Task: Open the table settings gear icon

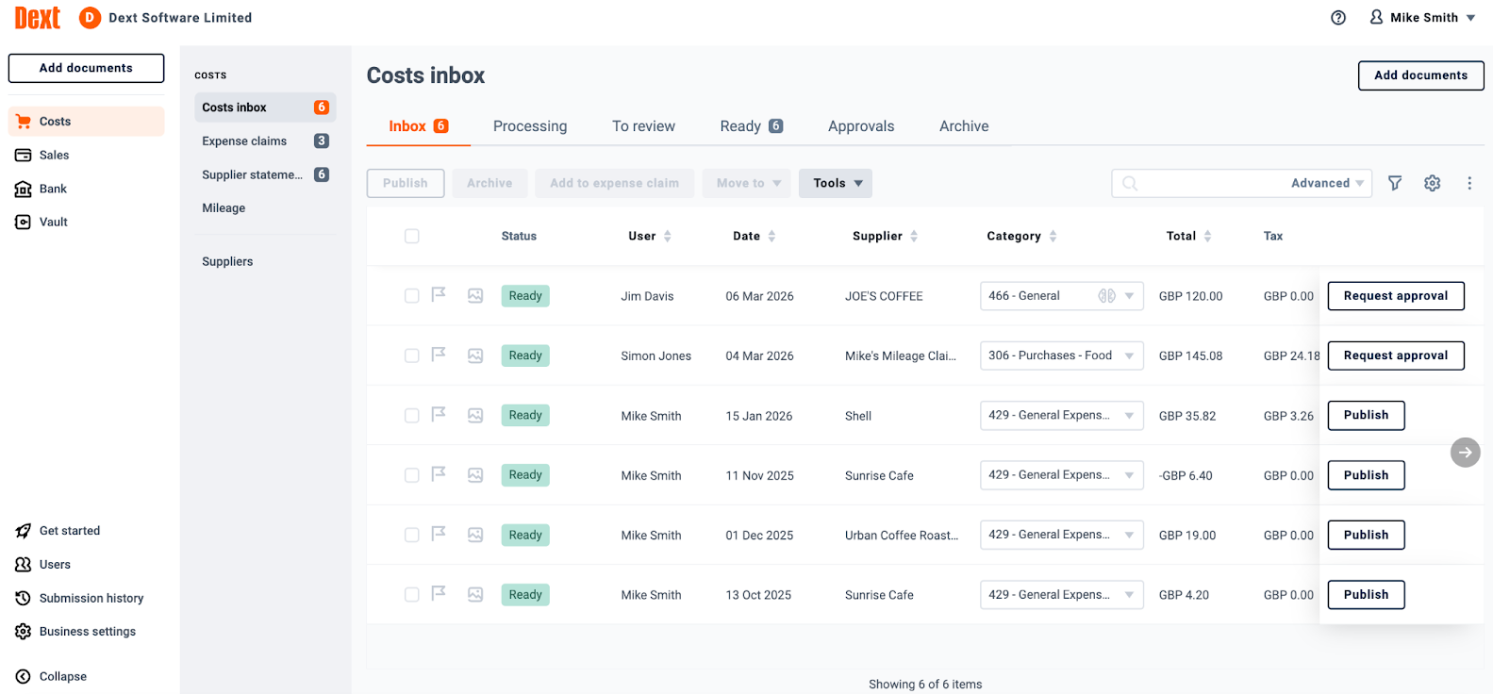Action: [1433, 183]
